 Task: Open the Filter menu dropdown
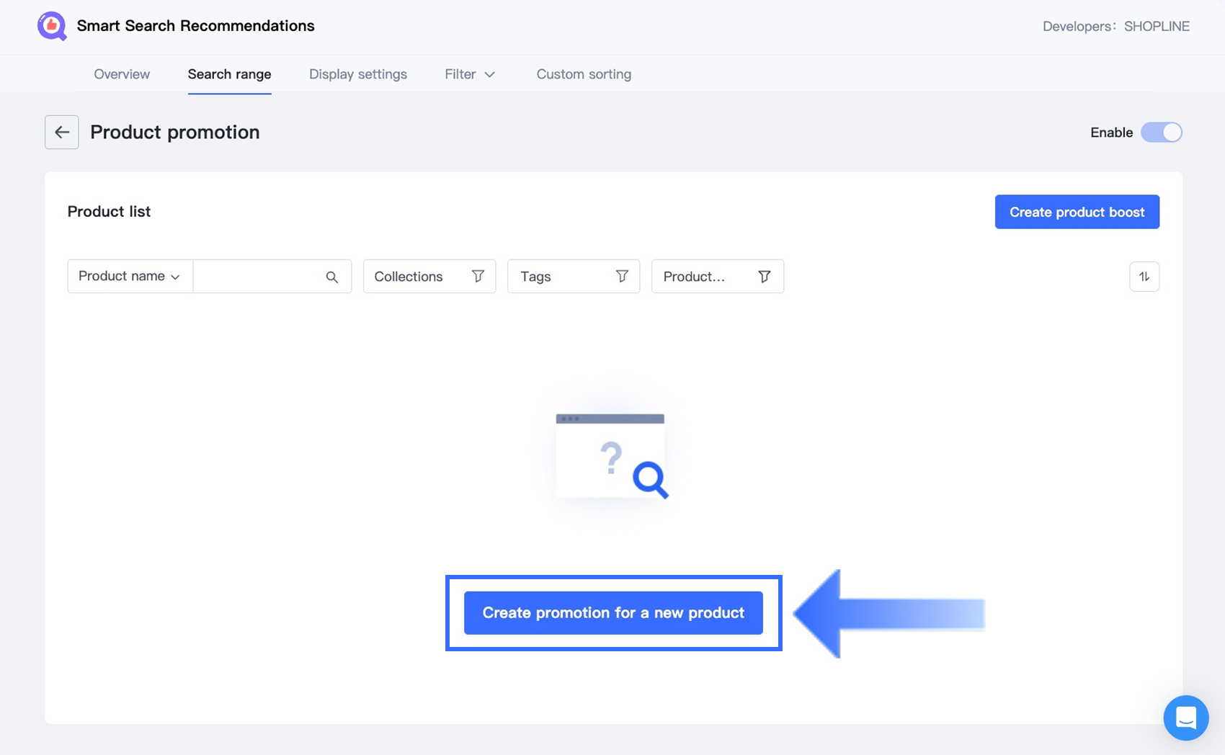[x=470, y=74]
